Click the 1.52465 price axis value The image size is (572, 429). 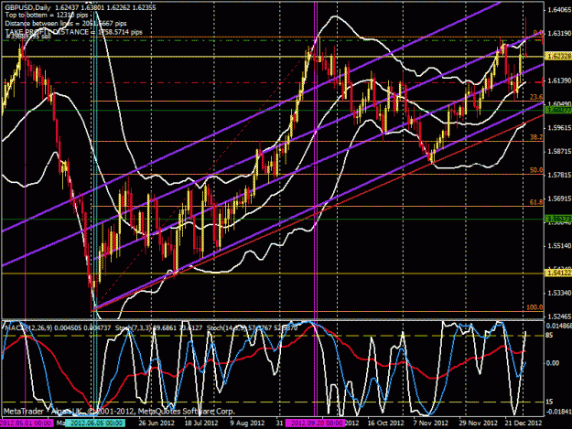(559, 316)
